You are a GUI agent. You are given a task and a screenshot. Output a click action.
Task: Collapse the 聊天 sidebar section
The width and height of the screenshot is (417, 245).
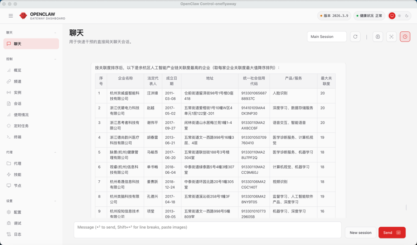pyautogui.click(x=31, y=33)
